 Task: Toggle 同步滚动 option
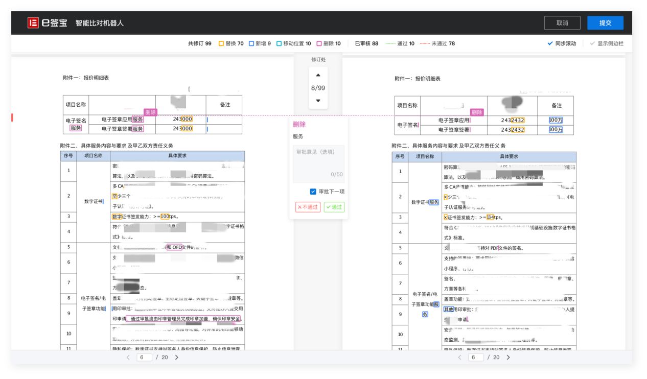pos(562,43)
